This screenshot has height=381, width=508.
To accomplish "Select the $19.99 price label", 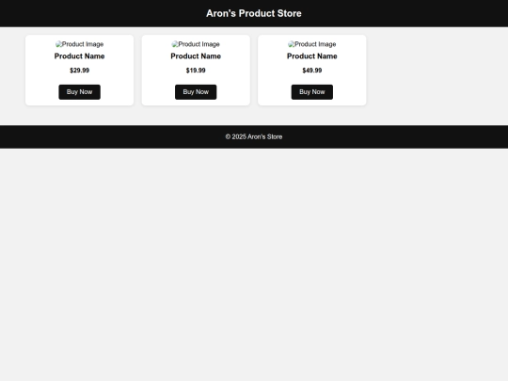I will tap(196, 71).
